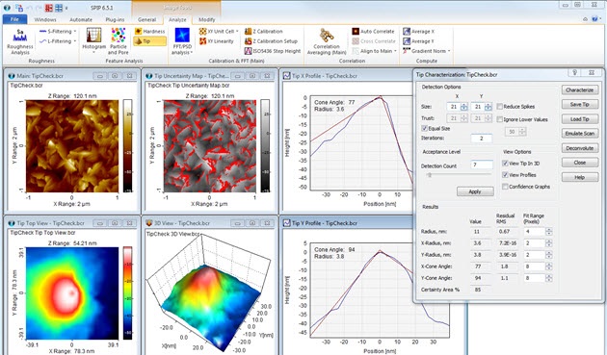Adjust Radius fit range spinner
Screen dimensions: 607x355
coord(548,232)
